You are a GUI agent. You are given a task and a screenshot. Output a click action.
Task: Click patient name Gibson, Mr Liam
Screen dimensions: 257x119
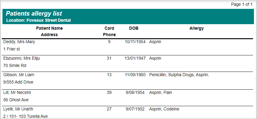[x=19, y=75]
